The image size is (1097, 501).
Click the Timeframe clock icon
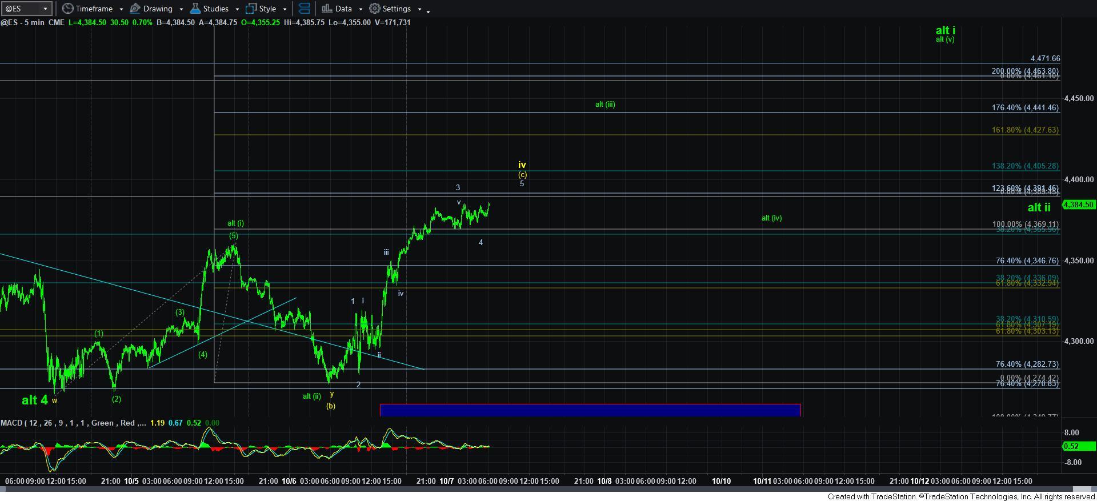click(68, 9)
